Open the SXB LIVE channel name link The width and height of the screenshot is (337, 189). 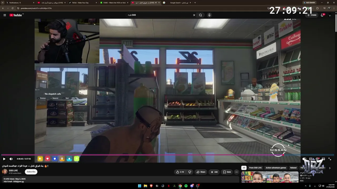13,171
